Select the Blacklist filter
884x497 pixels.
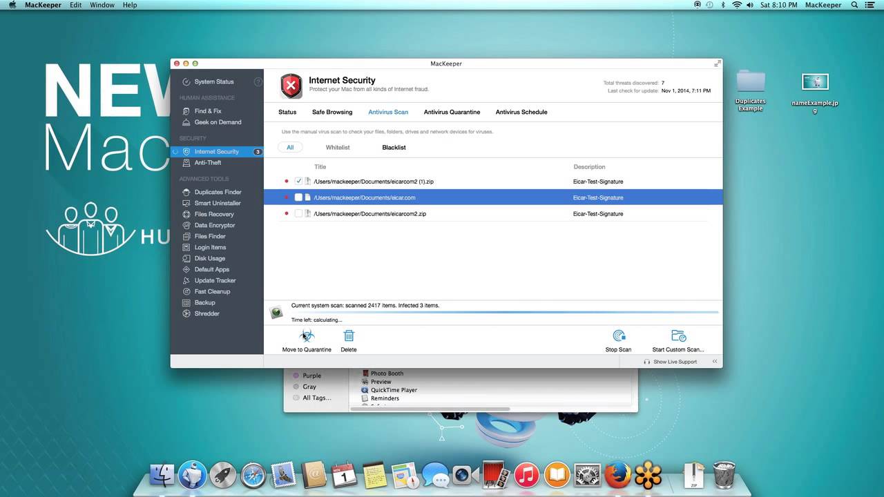[394, 148]
